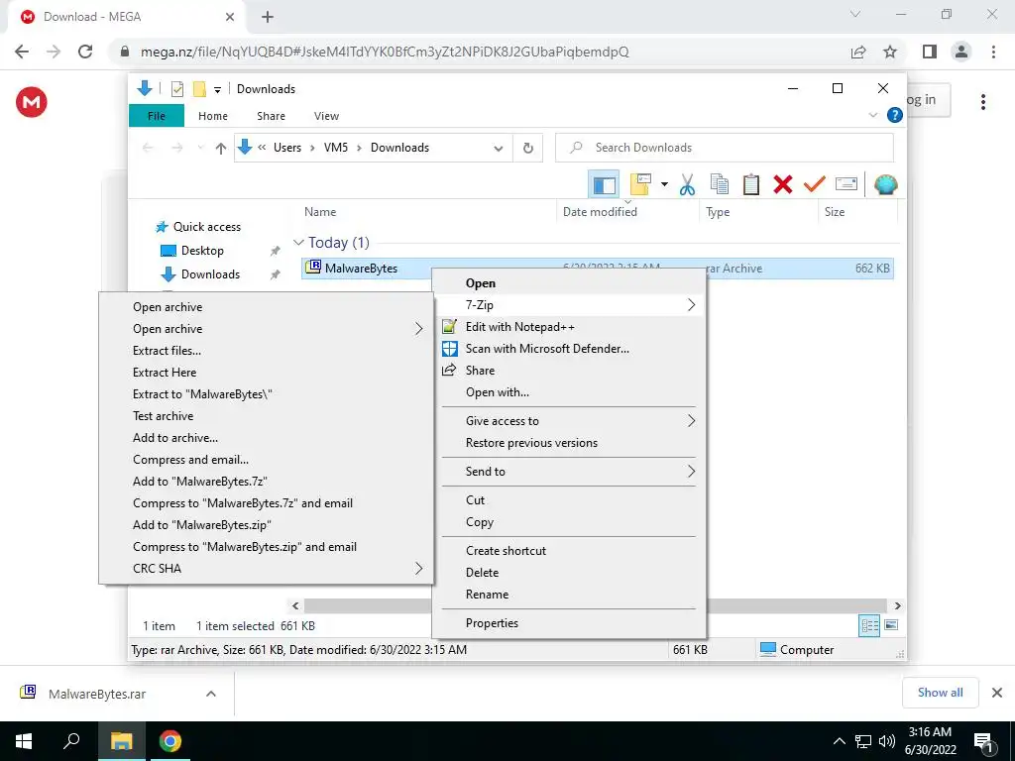Click the Chrome address bar URL
The height and width of the screenshot is (761, 1015).
(x=385, y=52)
